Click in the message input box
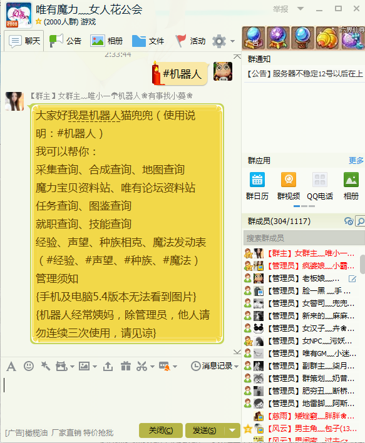The width and height of the screenshot is (365, 443). coord(120,399)
